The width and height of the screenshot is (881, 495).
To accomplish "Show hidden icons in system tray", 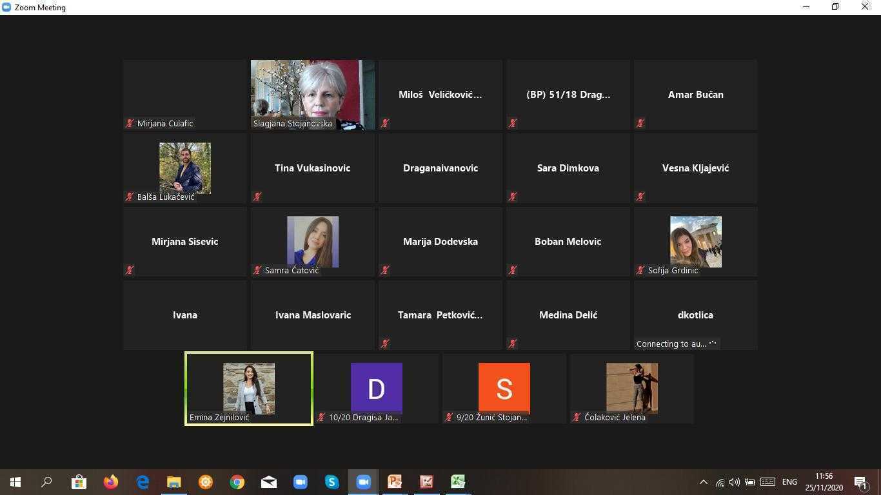I will coord(703,482).
